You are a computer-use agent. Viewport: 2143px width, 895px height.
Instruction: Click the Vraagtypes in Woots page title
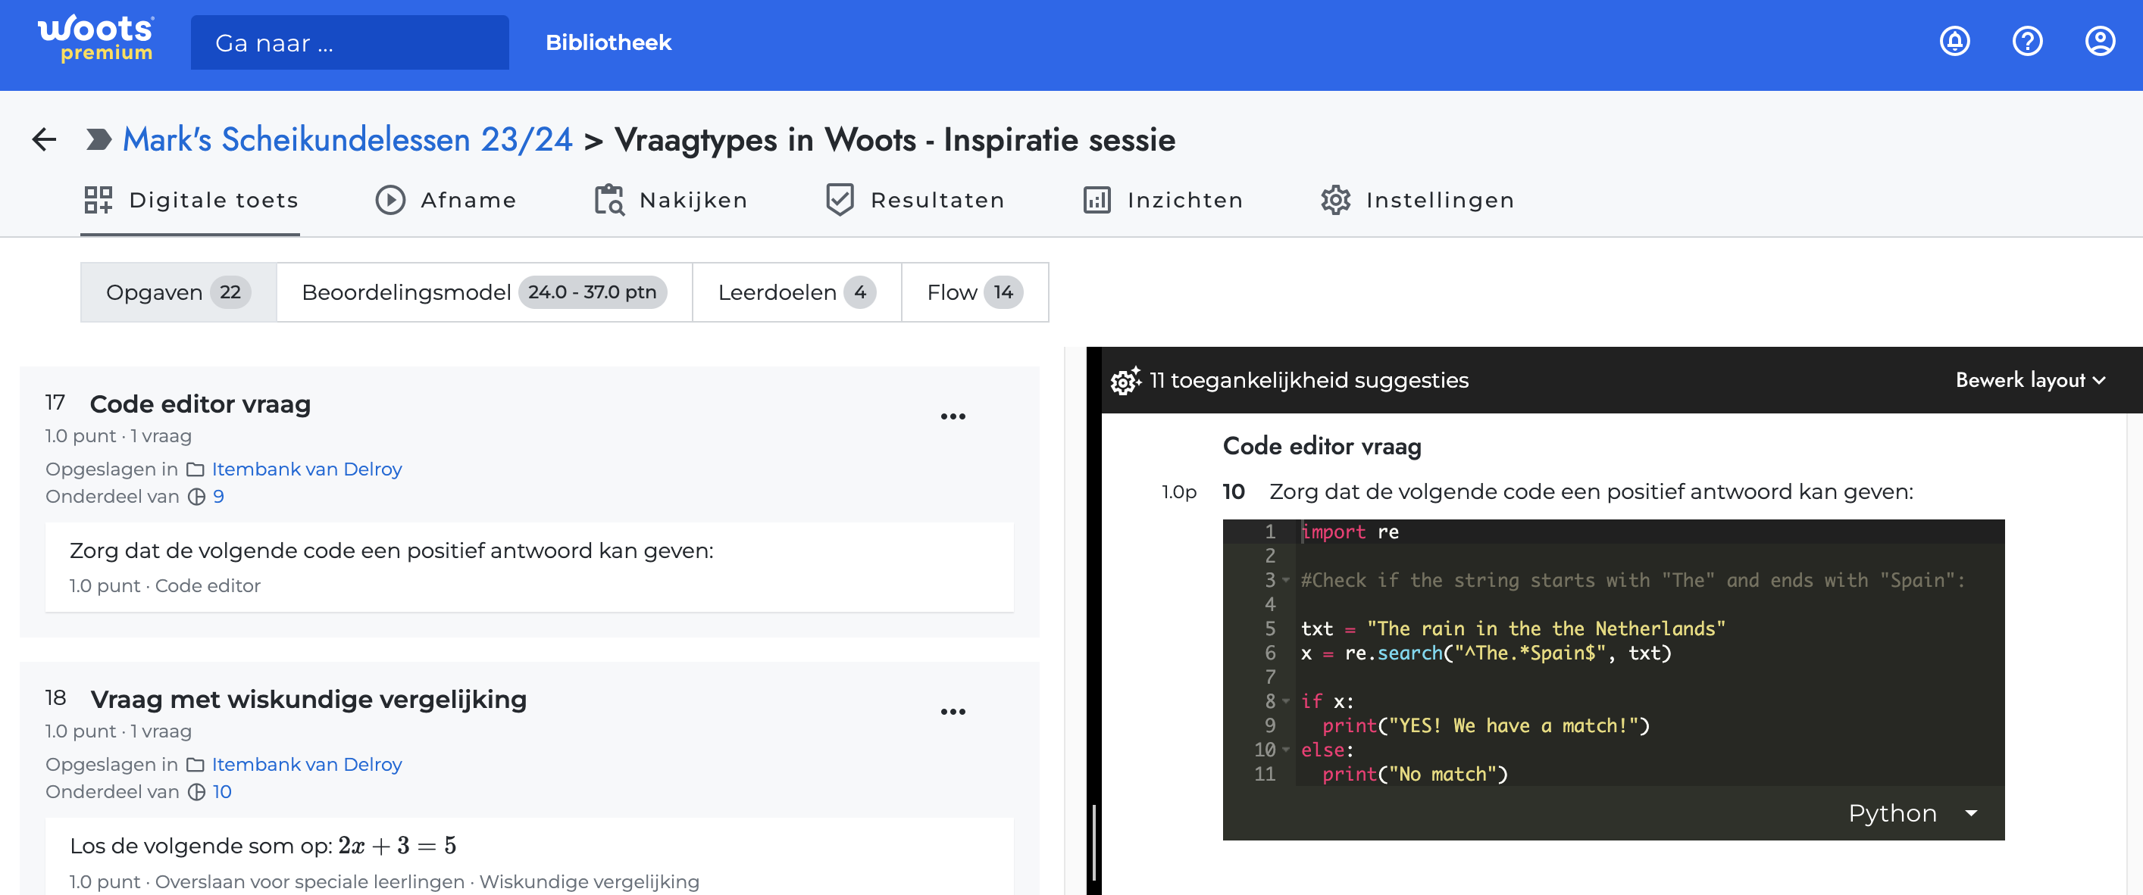coord(895,139)
